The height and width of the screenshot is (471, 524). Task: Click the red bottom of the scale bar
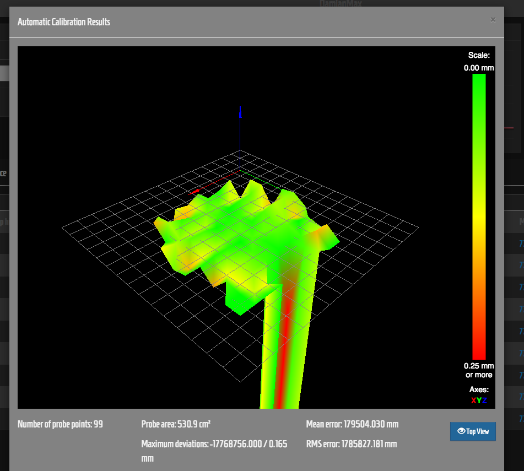pos(478,353)
